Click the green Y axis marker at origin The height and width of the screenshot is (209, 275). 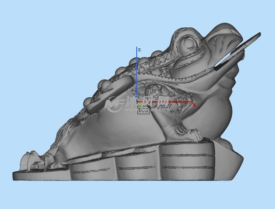(x=139, y=104)
